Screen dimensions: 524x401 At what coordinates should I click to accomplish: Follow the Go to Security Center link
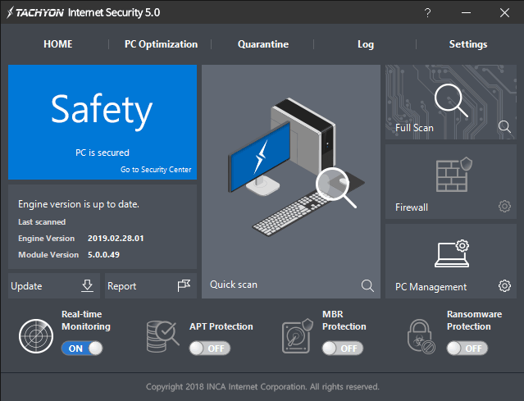point(156,170)
